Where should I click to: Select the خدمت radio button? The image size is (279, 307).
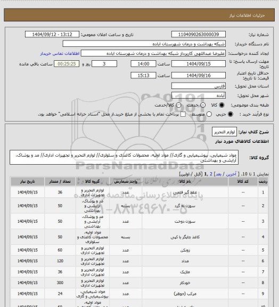203,105
